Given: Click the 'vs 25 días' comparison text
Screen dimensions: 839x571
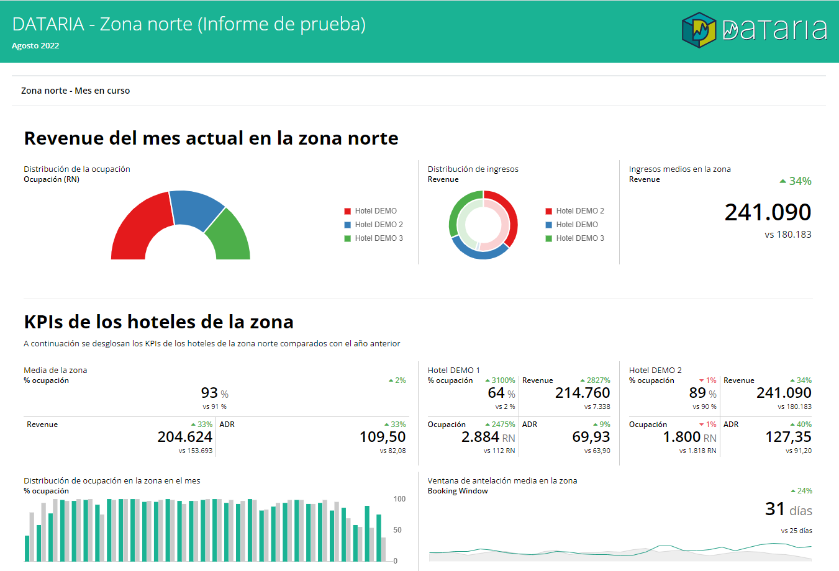Looking at the screenshot, I should point(797,531).
